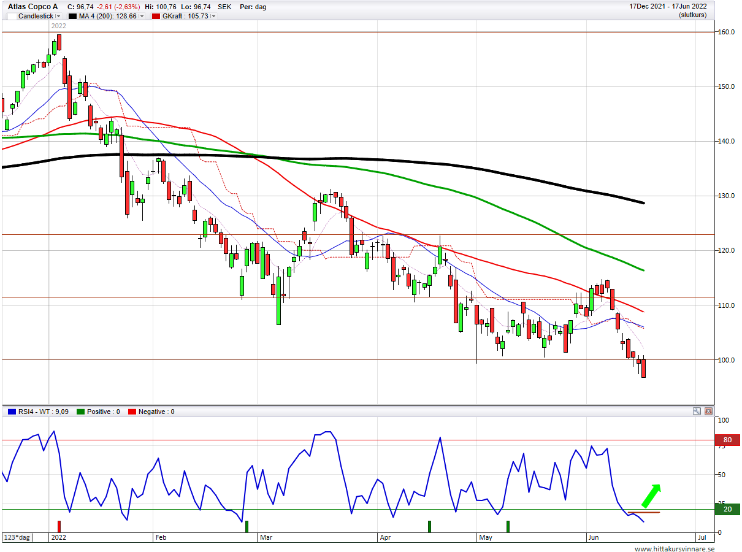The width and height of the screenshot is (742, 552).
Task: Click the 123*dag timeline label
Action: (17, 537)
